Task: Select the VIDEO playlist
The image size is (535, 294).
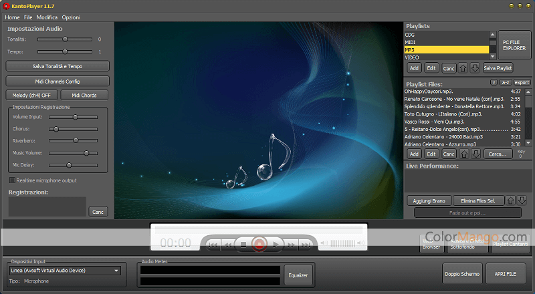Action: (446, 57)
